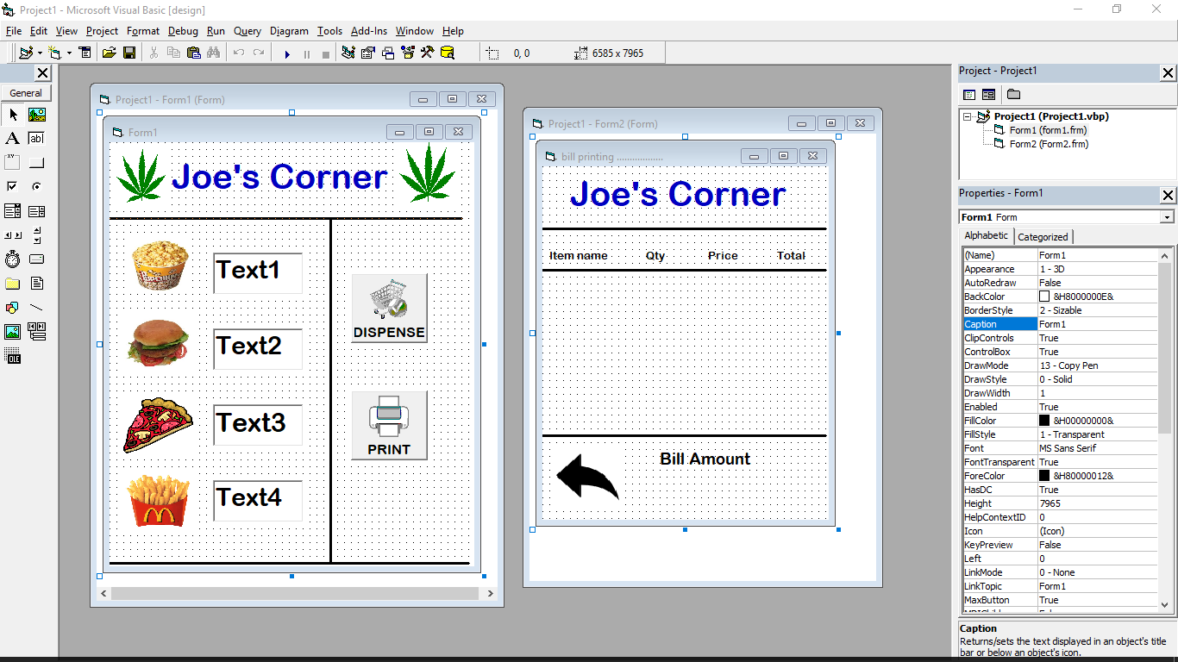Viewport: 1178px width, 662px height.
Task: Select the TextBox tool in the toolbox
Action: click(x=36, y=138)
